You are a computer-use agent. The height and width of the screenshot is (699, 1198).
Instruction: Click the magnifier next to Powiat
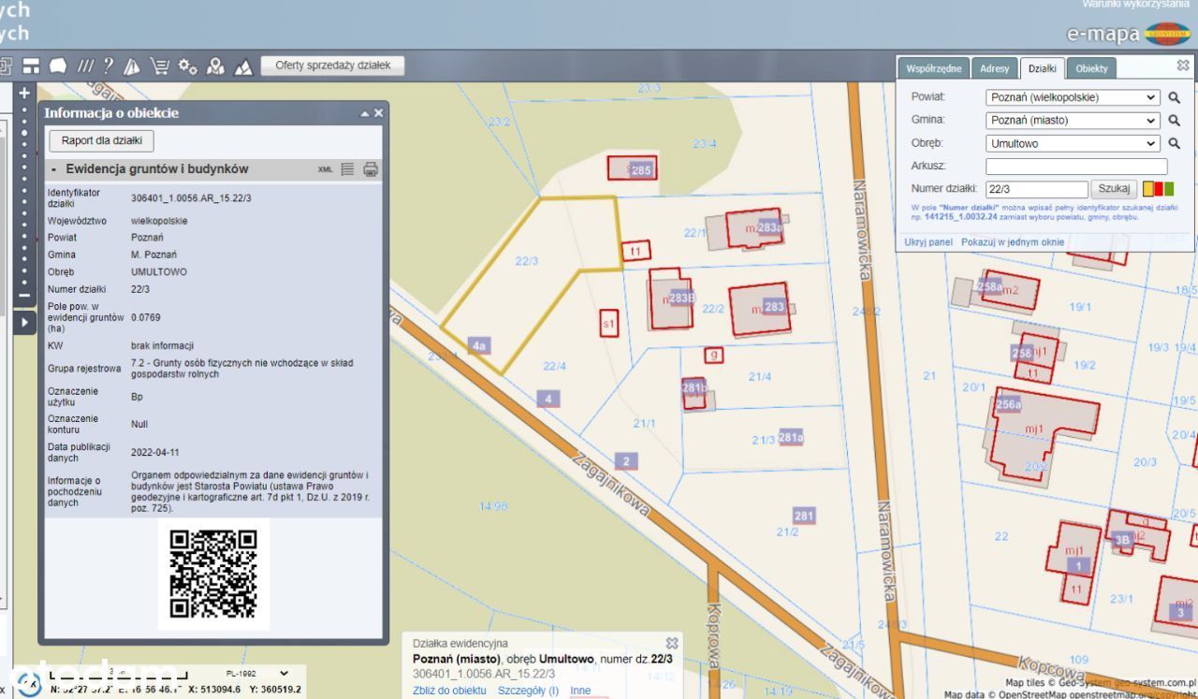coord(1174,97)
